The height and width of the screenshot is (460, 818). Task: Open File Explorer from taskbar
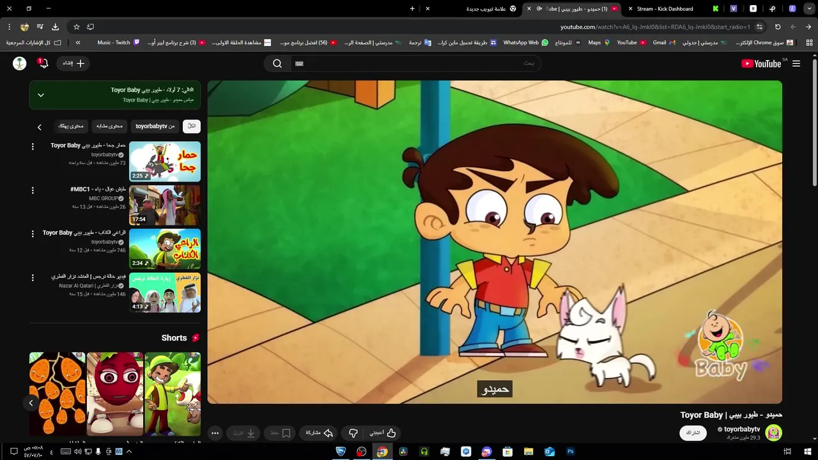click(x=529, y=452)
